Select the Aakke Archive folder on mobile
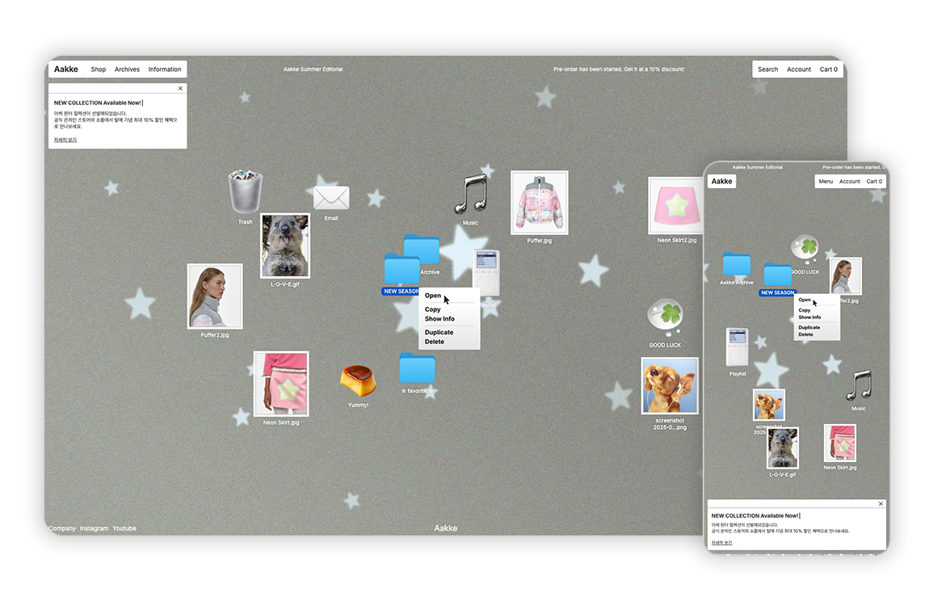 pyautogui.click(x=737, y=264)
